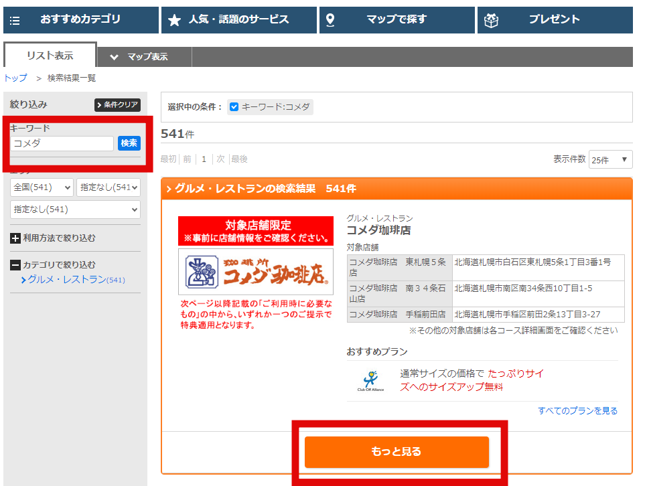The height and width of the screenshot is (486, 647).
Task: Select グルメ・レストラン(541) category link
Action: (74, 280)
